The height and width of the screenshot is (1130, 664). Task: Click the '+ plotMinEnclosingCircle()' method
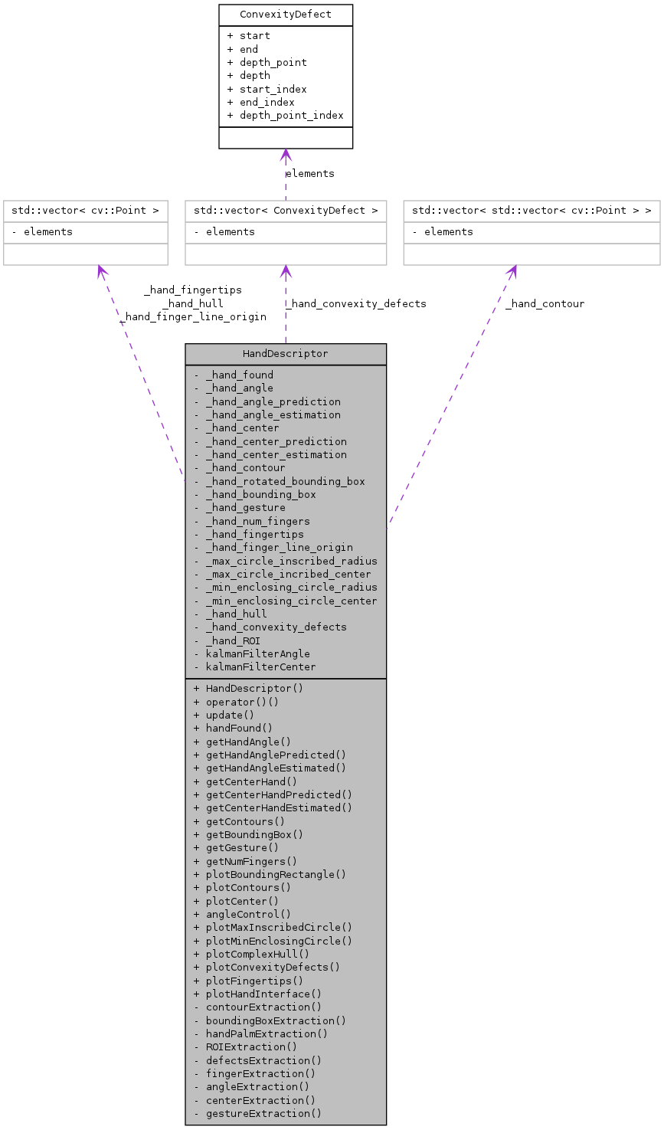pos(273,941)
